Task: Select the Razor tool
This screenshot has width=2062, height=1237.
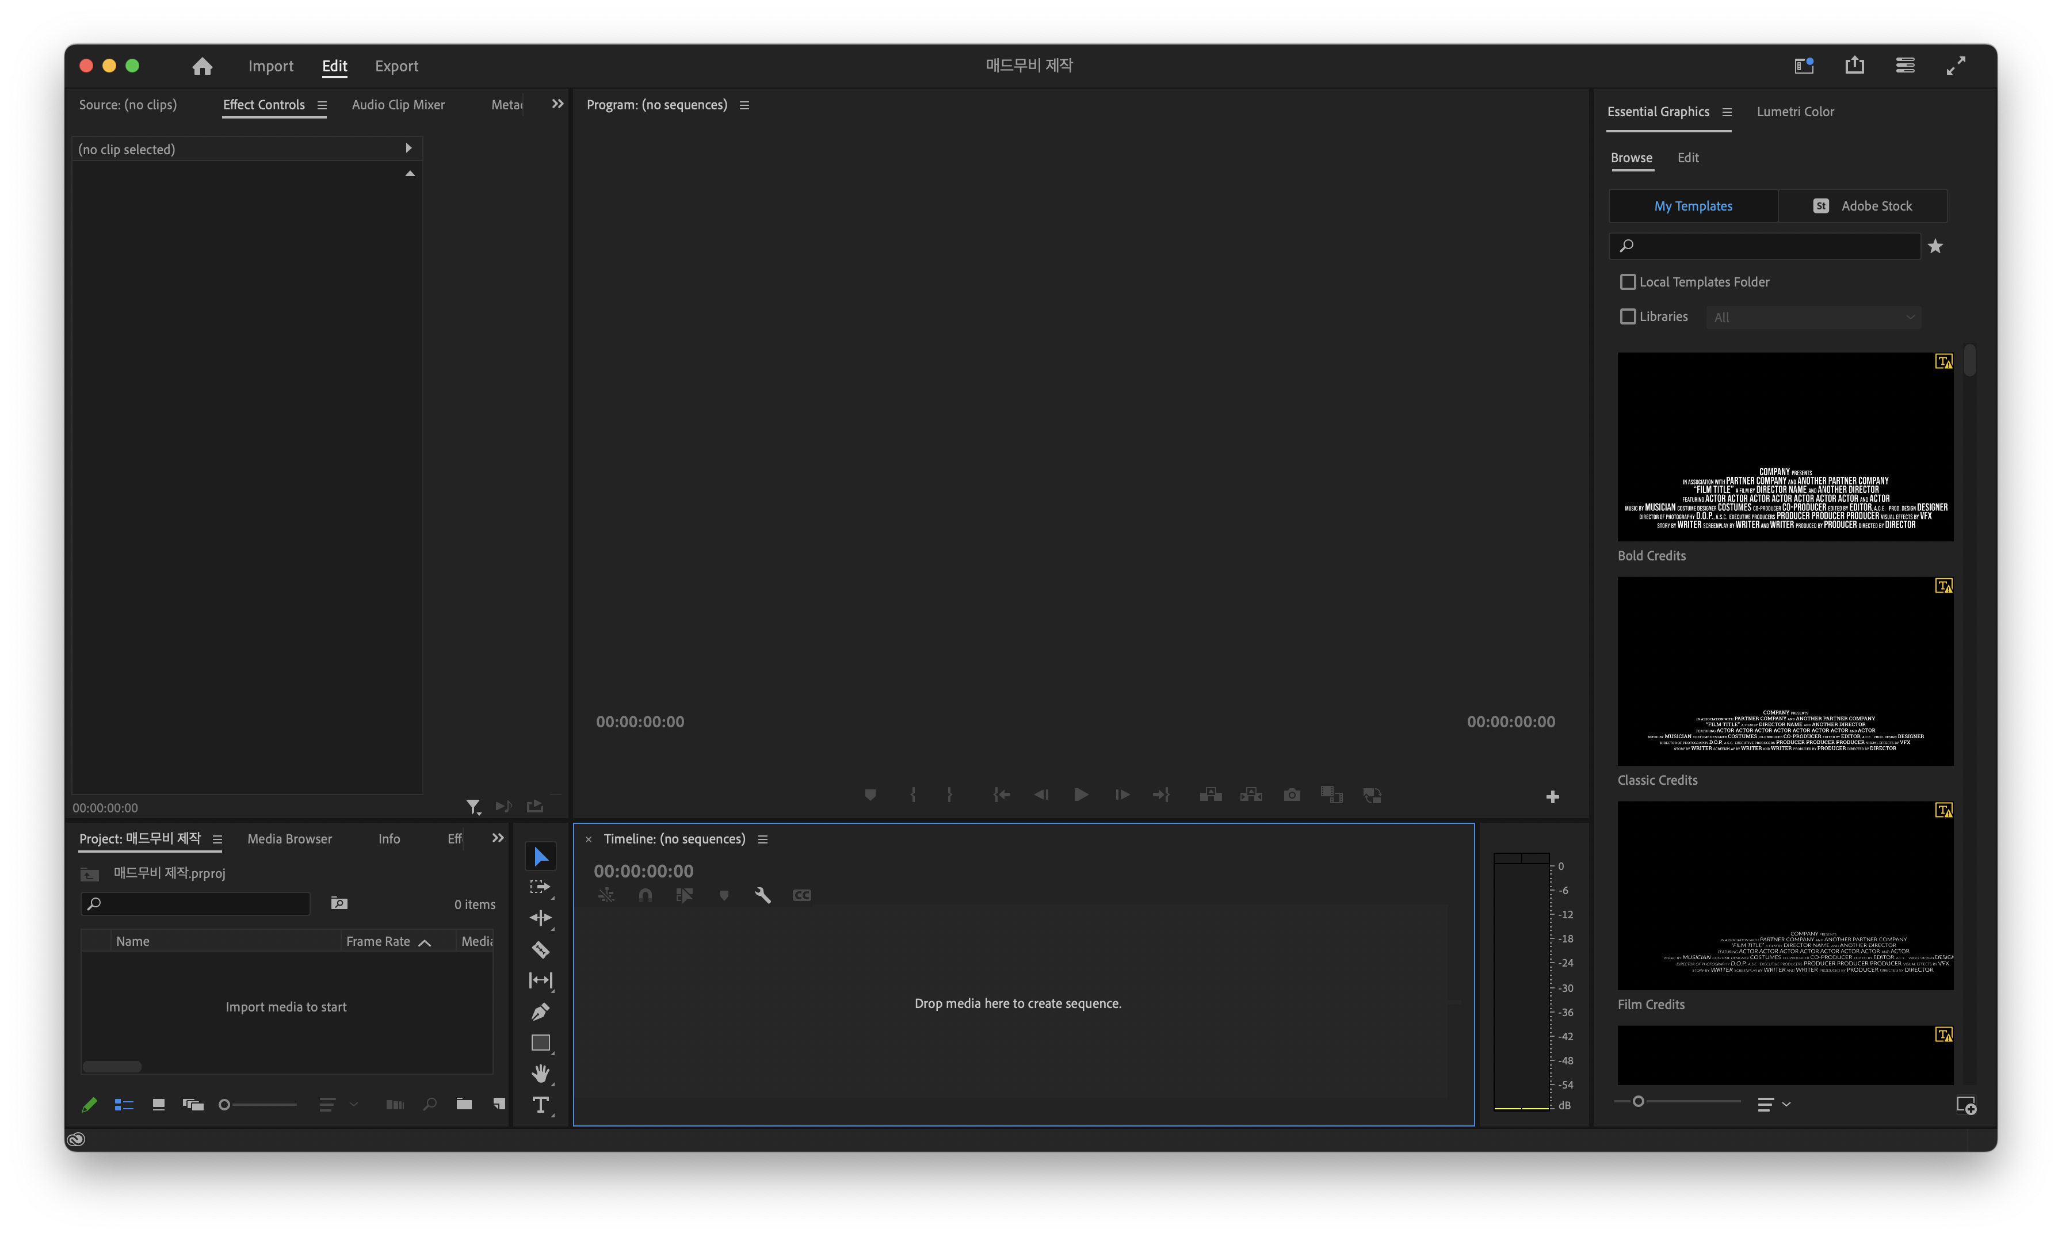Action: (540, 949)
